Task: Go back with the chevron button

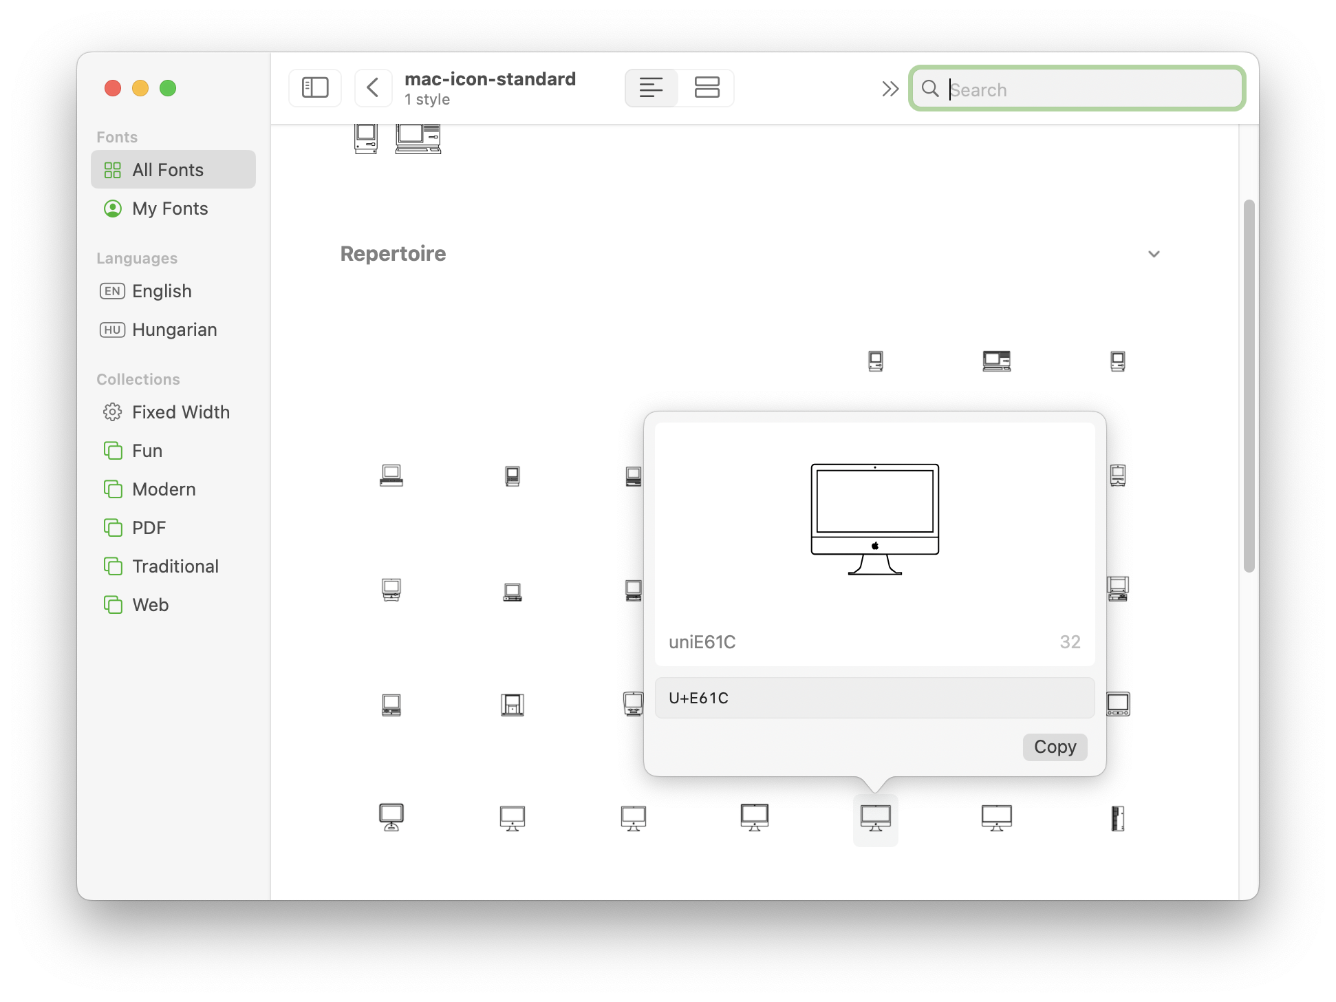Action: 373,88
